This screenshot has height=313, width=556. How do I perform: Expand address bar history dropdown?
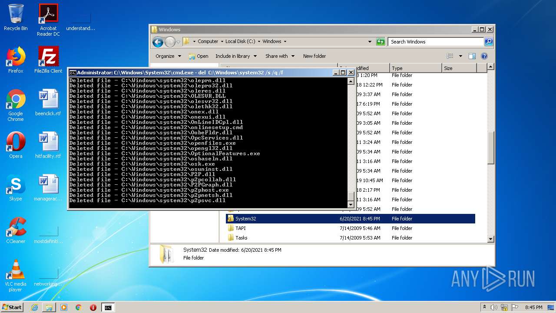point(370,42)
